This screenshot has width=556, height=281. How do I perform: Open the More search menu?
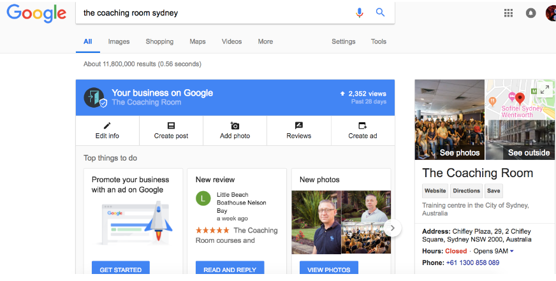tap(265, 41)
